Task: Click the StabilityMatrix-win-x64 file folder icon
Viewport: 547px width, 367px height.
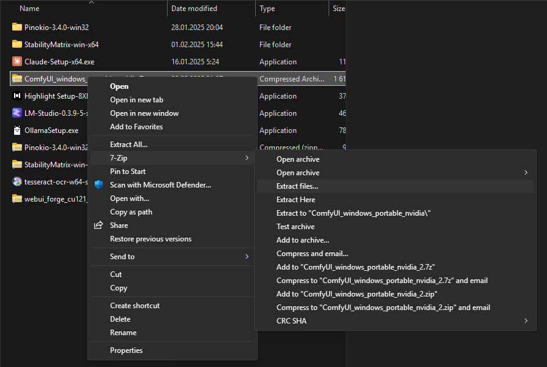Action: click(17, 45)
